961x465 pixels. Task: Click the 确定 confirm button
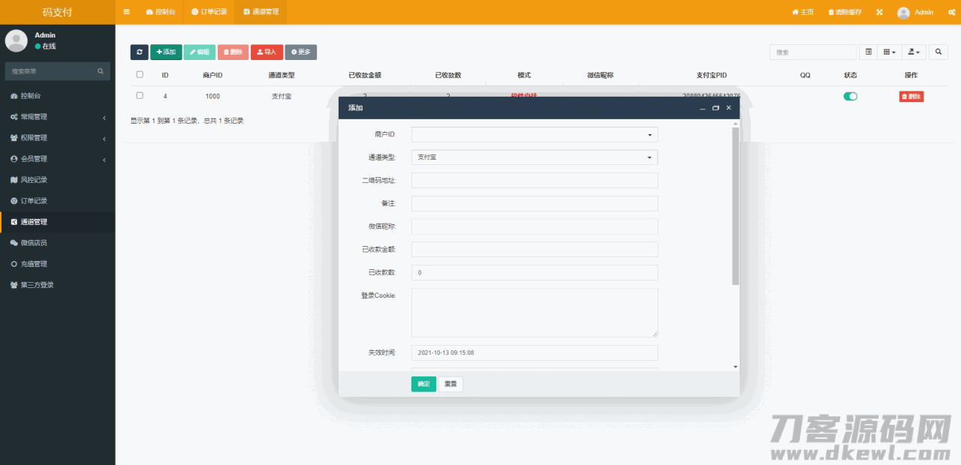(x=423, y=384)
